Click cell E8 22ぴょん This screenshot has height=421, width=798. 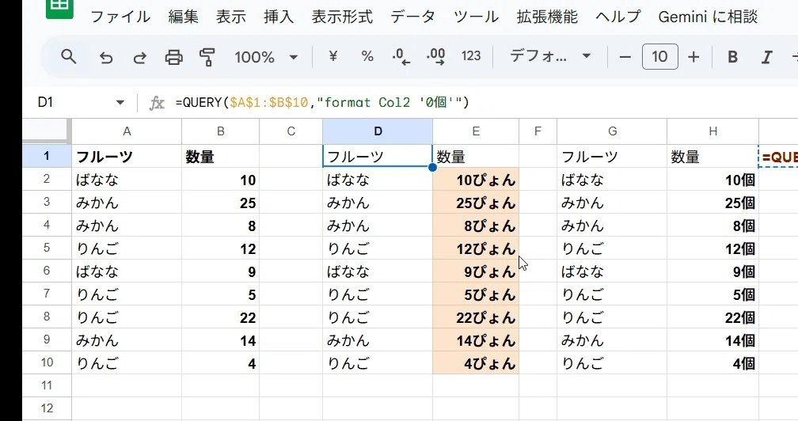coord(476,317)
